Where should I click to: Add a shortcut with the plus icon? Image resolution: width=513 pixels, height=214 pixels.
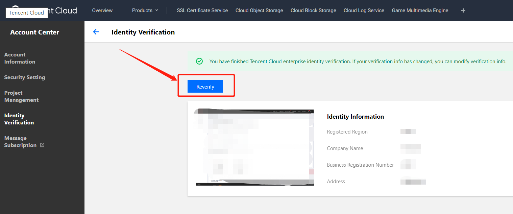click(463, 10)
